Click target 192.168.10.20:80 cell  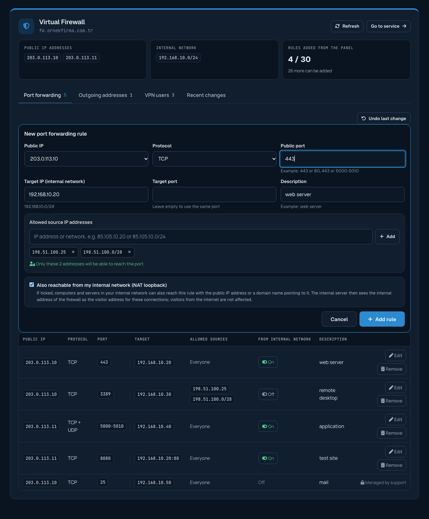coord(158,458)
